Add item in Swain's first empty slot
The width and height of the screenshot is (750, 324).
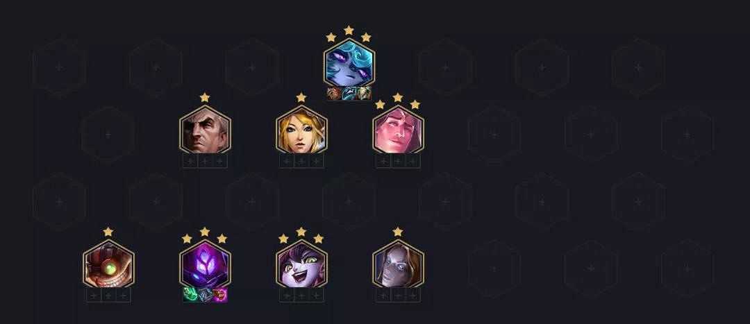click(190, 161)
